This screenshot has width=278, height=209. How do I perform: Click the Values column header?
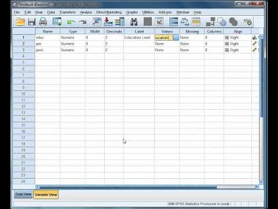pyautogui.click(x=167, y=31)
